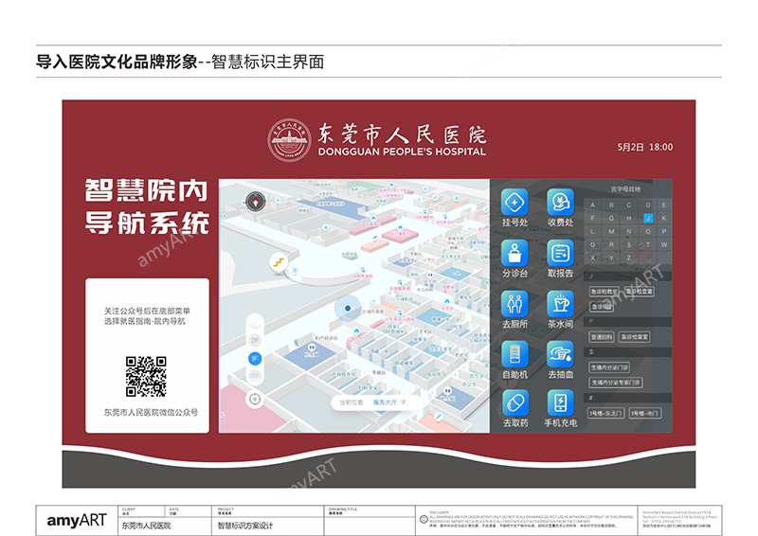Select the 生殖内分泌专家门诊 destination tag
758x536 pixels.
point(615,383)
